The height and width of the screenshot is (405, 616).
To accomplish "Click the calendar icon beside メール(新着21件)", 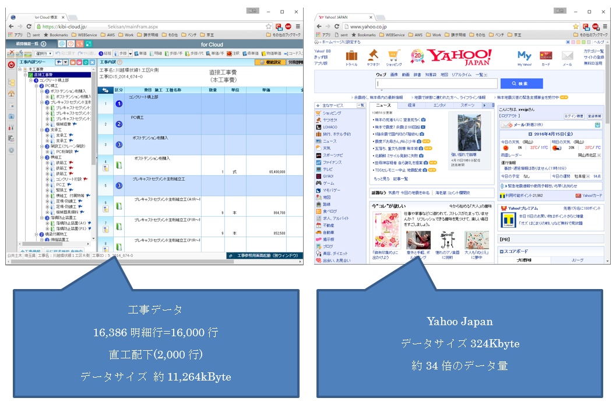I will tap(597, 125).
